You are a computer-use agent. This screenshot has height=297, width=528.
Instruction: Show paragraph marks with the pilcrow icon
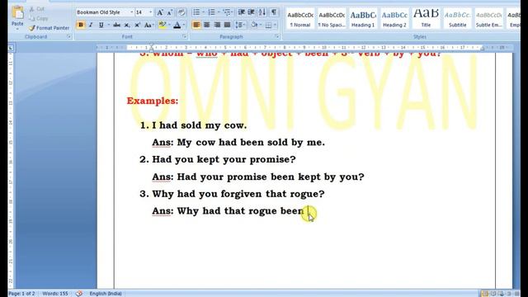click(x=274, y=12)
